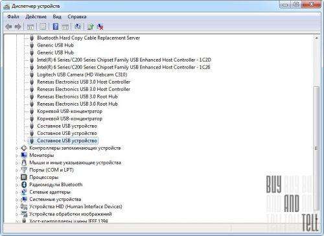The image size is (324, 236).
Task: Toggle the show/hide console tree toolbar icon
Action: pos(30,27)
